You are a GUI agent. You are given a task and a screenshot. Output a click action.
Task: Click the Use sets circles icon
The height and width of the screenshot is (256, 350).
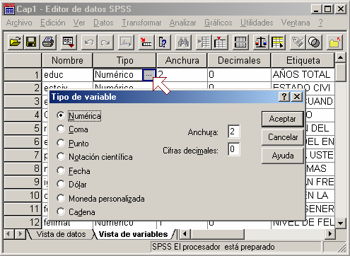(314, 42)
